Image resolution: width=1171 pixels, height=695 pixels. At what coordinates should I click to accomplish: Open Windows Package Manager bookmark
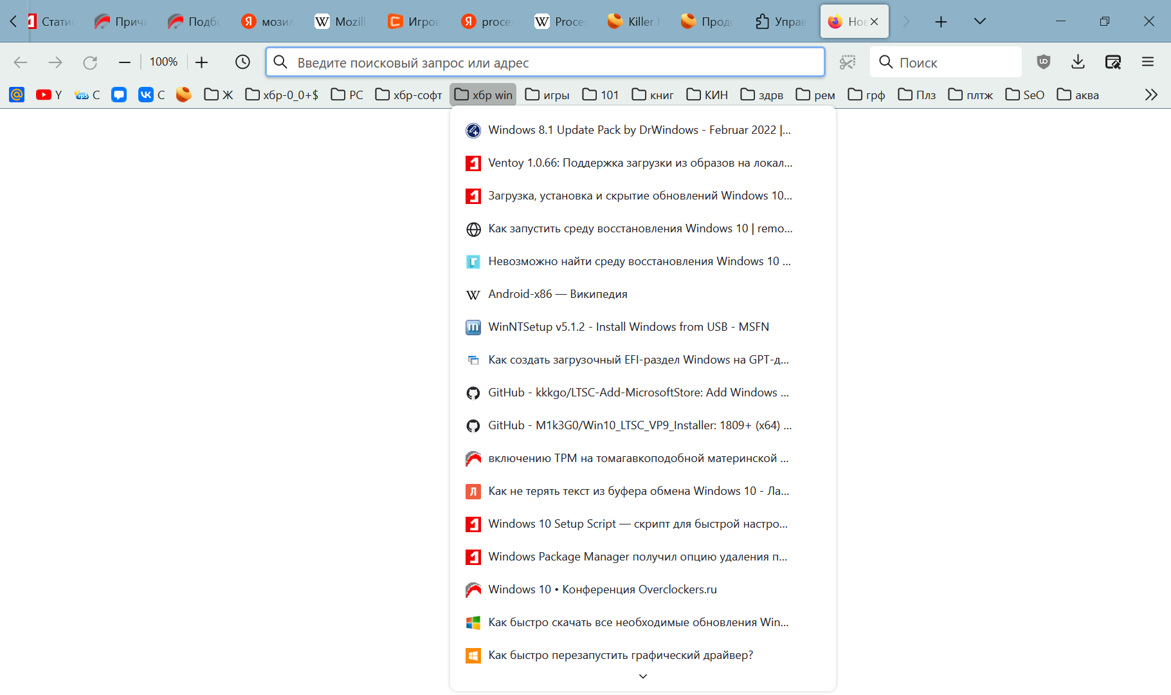tap(643, 557)
